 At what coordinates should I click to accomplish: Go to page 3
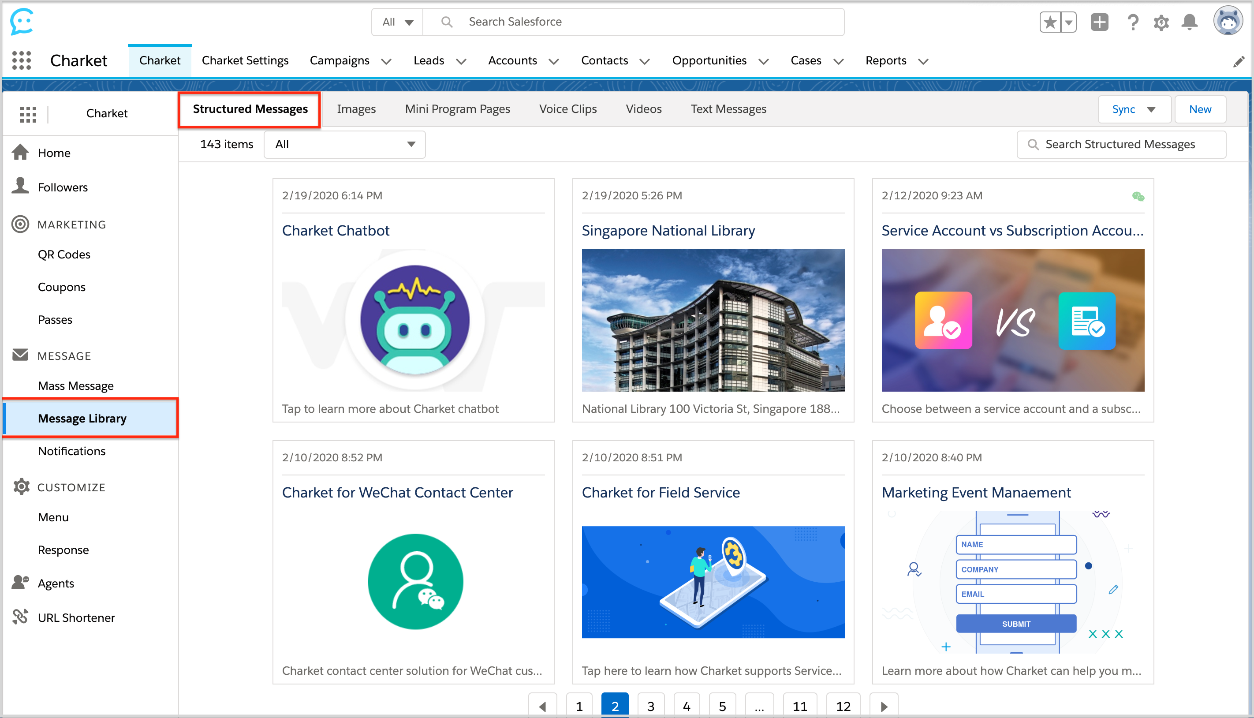pos(651,706)
